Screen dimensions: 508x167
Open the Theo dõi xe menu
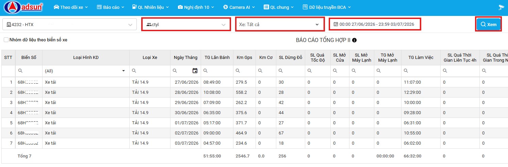pos(71,7)
